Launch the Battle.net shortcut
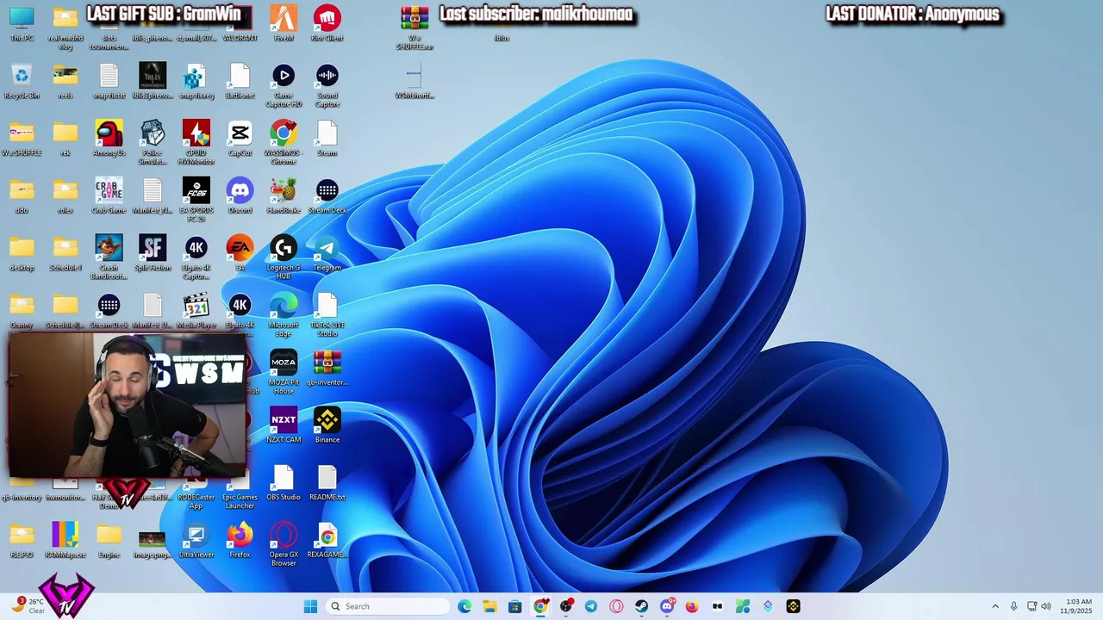Image resolution: width=1103 pixels, height=620 pixels. [x=240, y=81]
